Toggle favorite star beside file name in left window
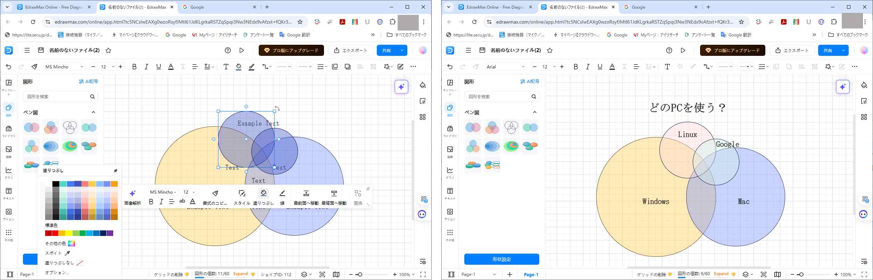The height and width of the screenshot is (280, 873). click(x=108, y=50)
